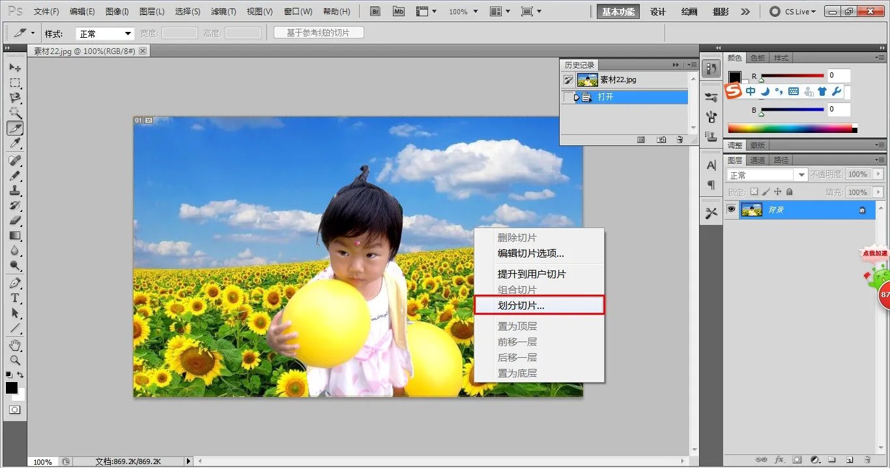
Task: Switch to the 设计 workspace
Action: (657, 11)
